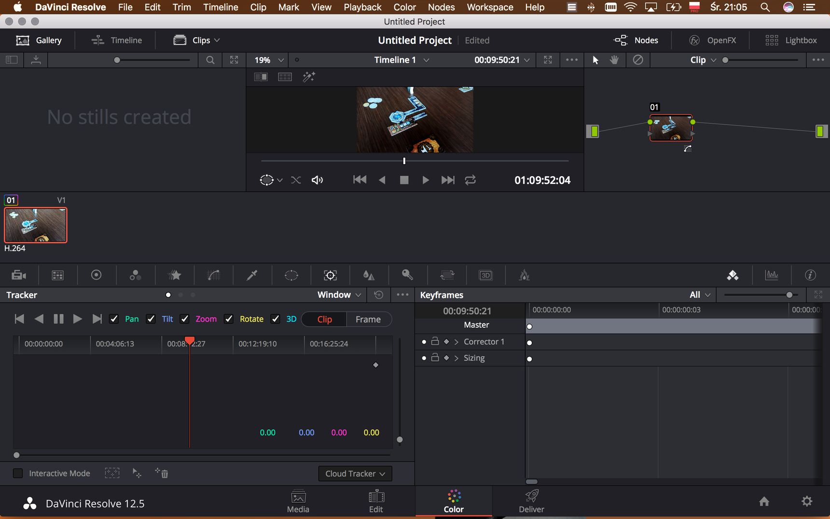Open the Color Wheels palette
The image size is (830, 519).
coord(97,275)
